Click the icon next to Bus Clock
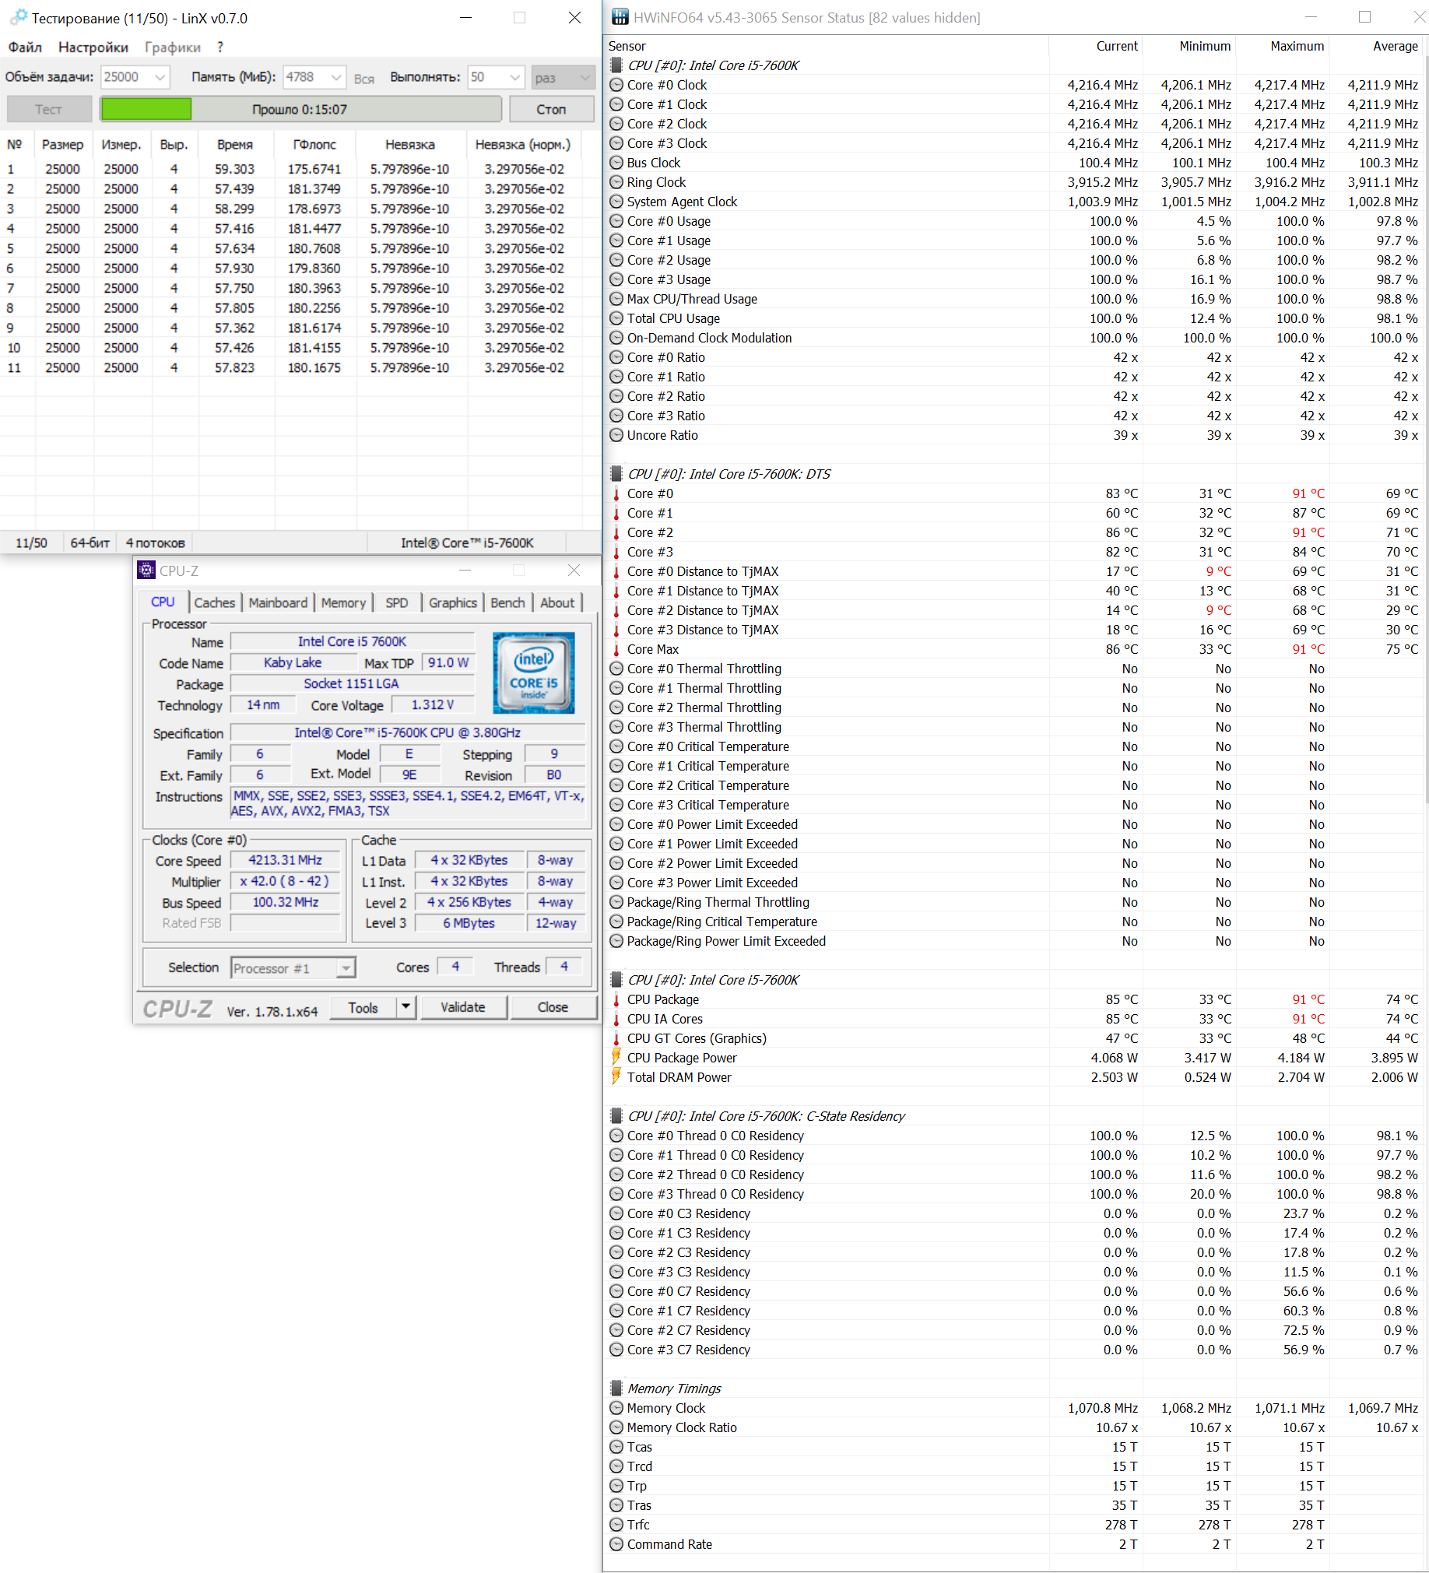1429x1573 pixels. (x=616, y=163)
